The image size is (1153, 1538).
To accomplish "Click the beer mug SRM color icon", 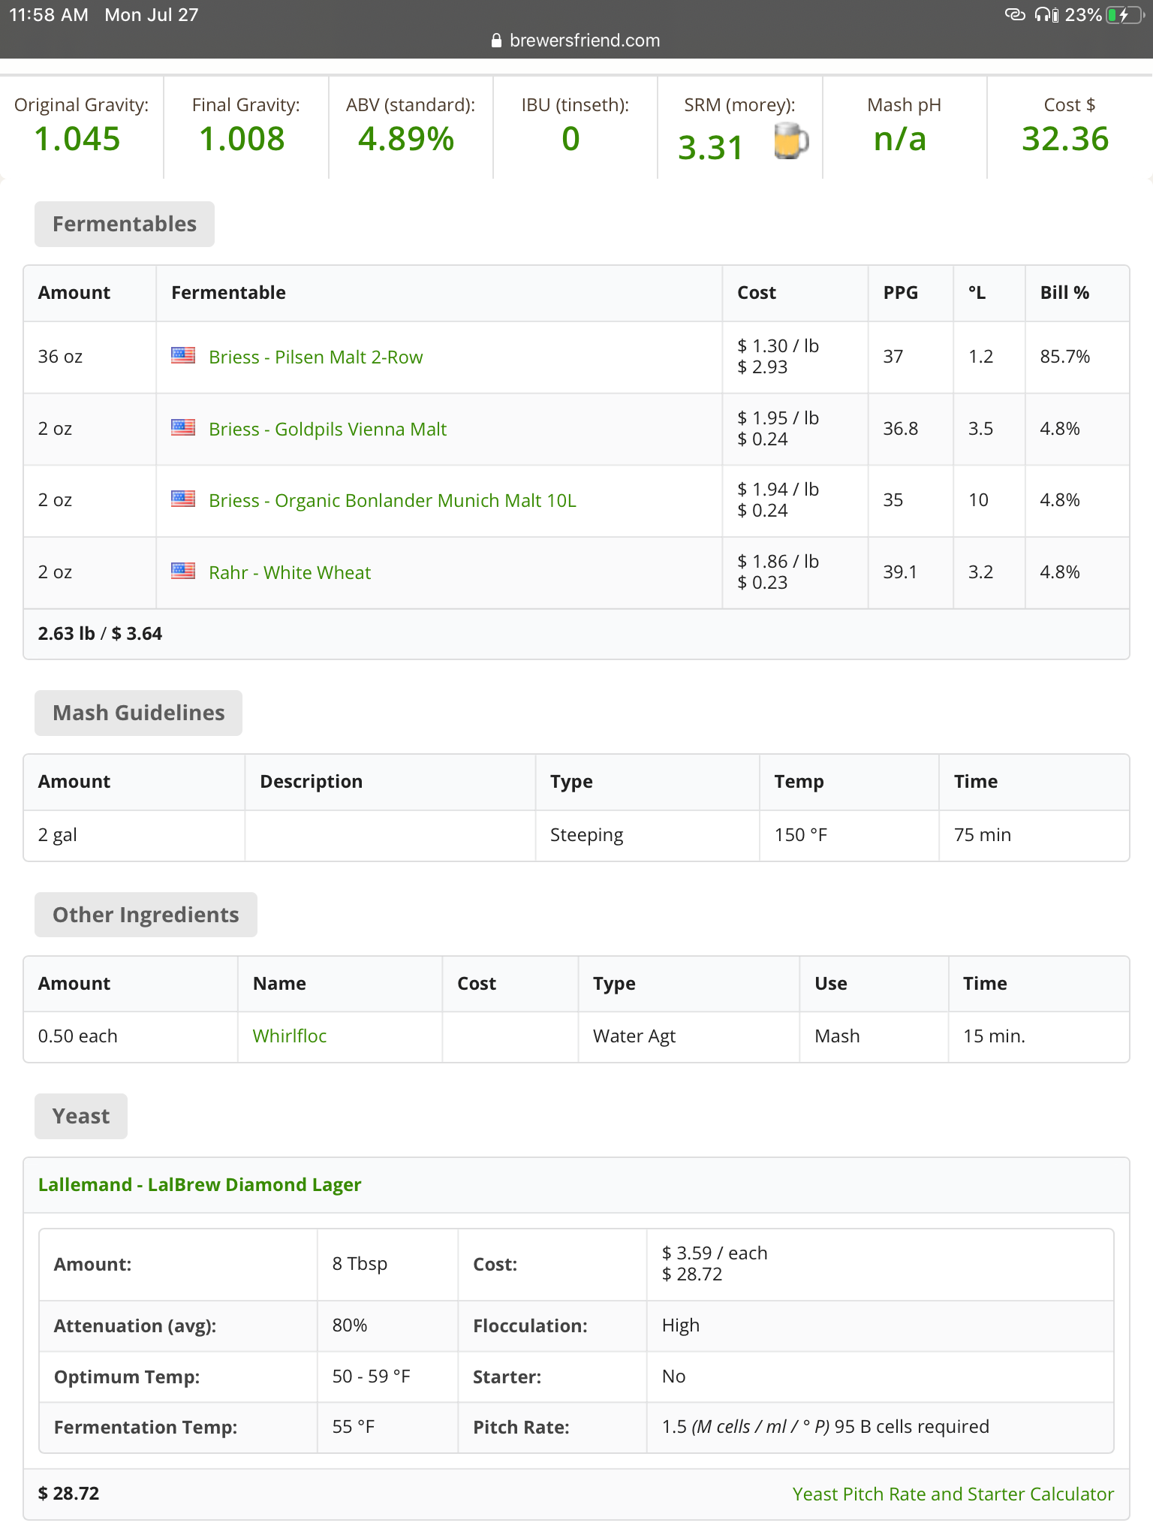I will point(791,140).
